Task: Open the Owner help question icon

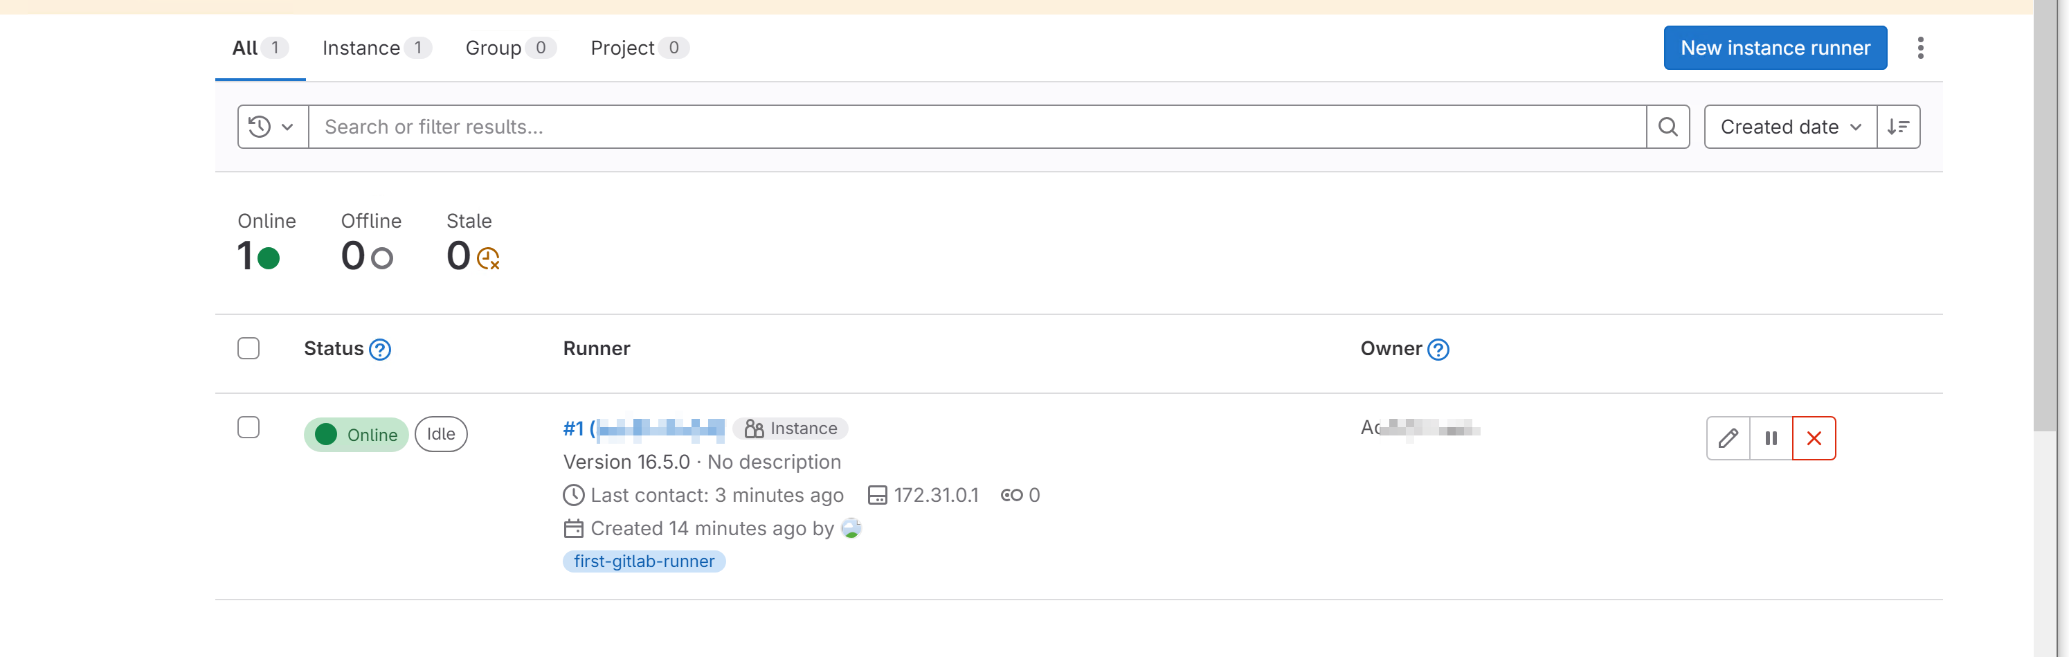Action: point(1438,350)
